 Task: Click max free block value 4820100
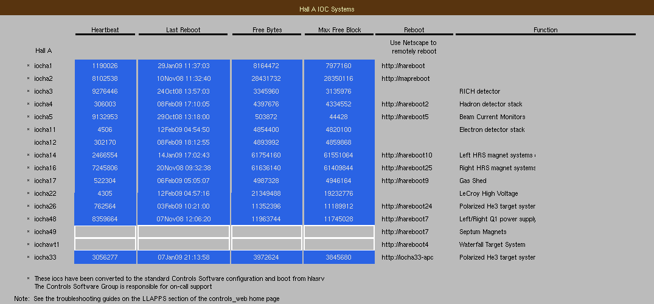pos(339,130)
